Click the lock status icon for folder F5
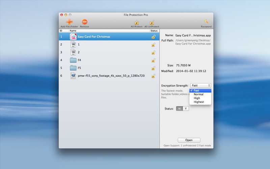The image size is (270, 169). (x=154, y=68)
